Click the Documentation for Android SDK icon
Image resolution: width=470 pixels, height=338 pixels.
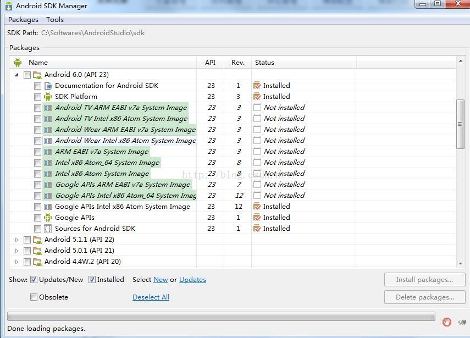[48, 86]
